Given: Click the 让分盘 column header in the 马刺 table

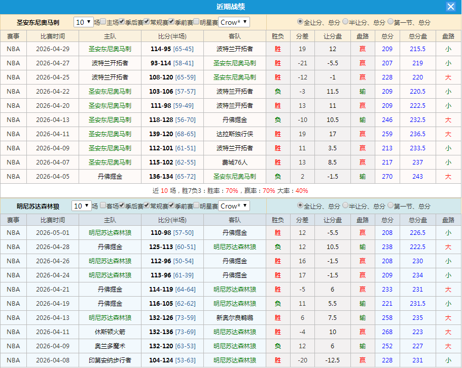Looking at the screenshot, I should (333, 36).
